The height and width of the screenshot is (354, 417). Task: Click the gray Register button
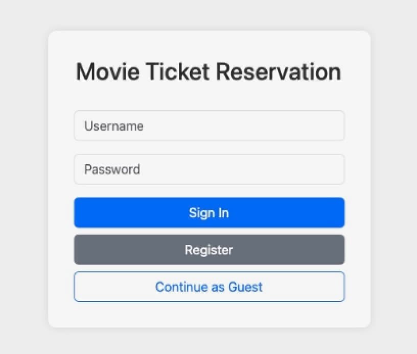click(x=209, y=250)
